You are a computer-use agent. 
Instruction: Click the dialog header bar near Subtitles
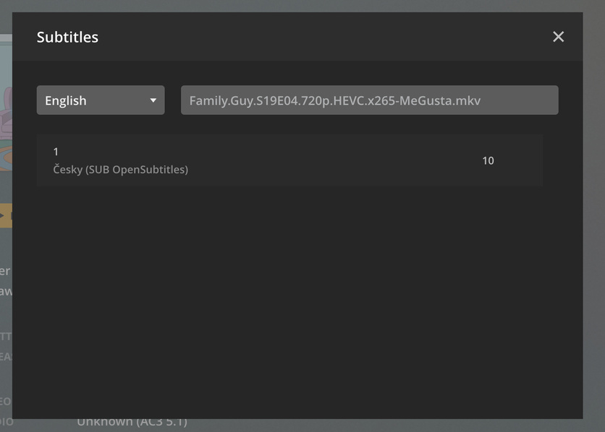(289, 37)
